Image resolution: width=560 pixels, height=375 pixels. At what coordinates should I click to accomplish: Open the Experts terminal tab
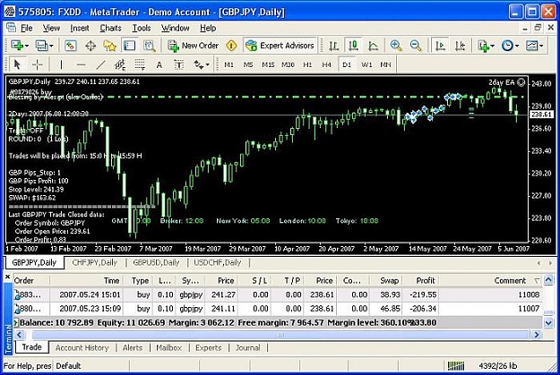click(x=208, y=347)
